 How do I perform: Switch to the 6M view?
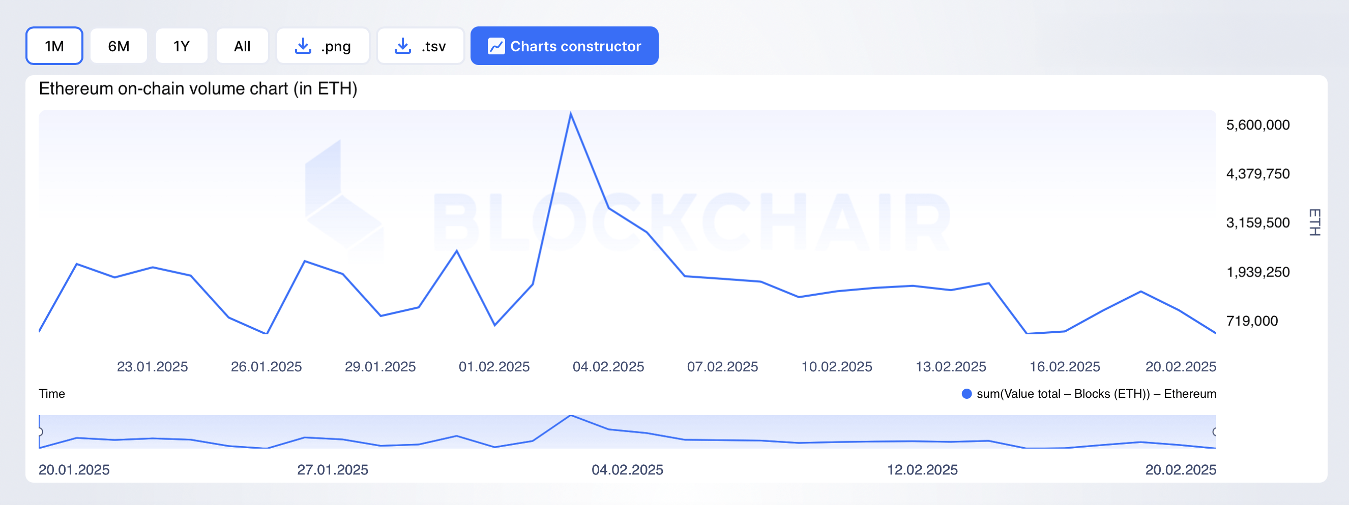pos(119,46)
